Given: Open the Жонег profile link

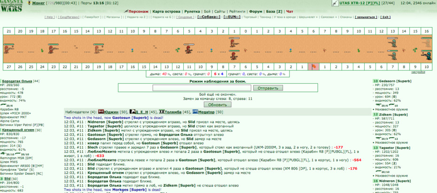Looking at the screenshot, I should pos(38,3).
